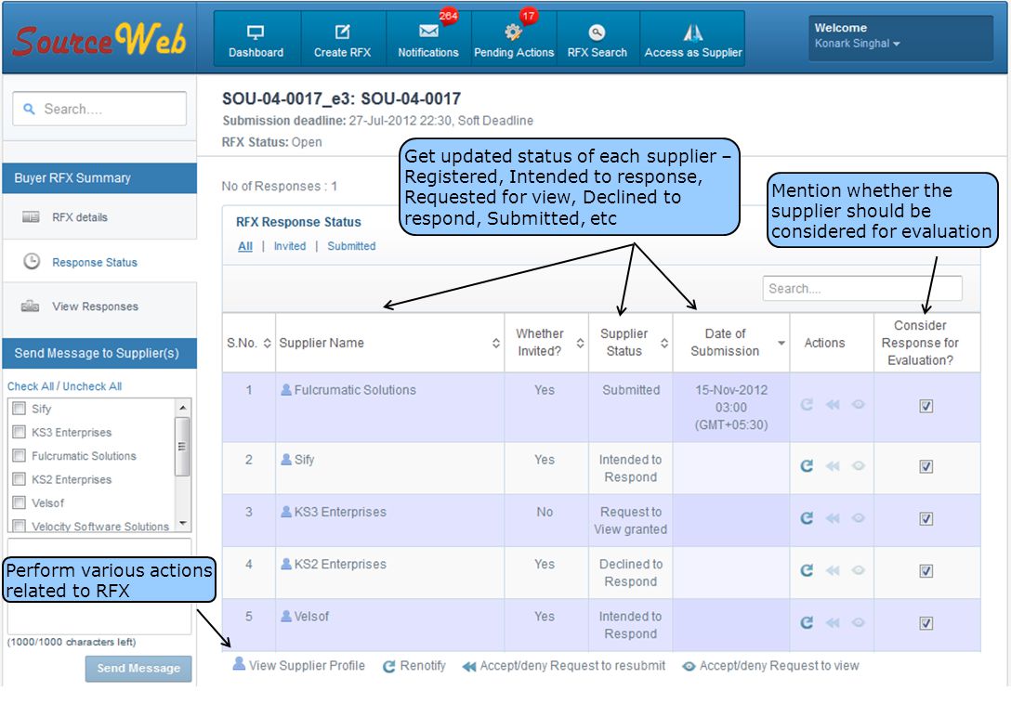Select Response Status in the sidebar

(x=95, y=263)
